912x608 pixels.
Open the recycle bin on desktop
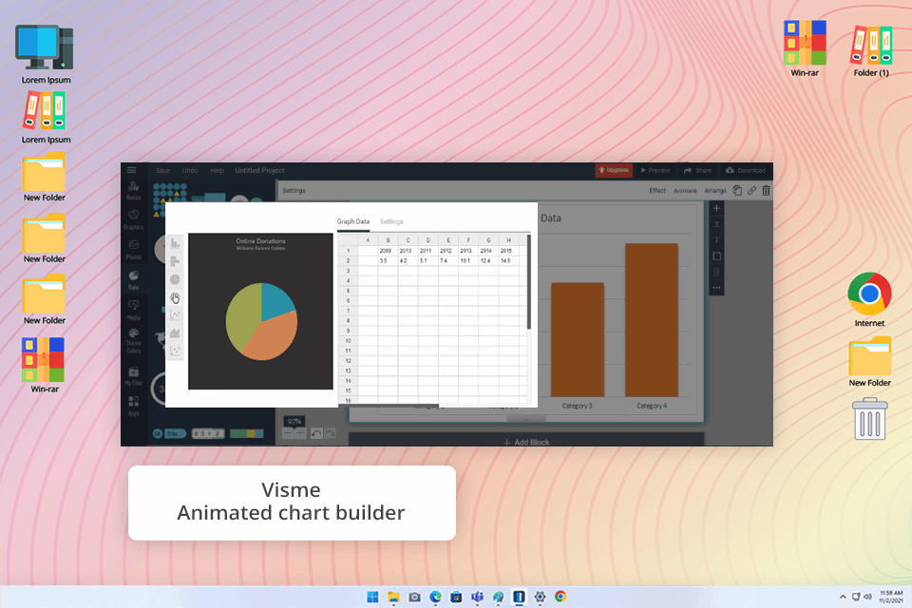click(869, 419)
